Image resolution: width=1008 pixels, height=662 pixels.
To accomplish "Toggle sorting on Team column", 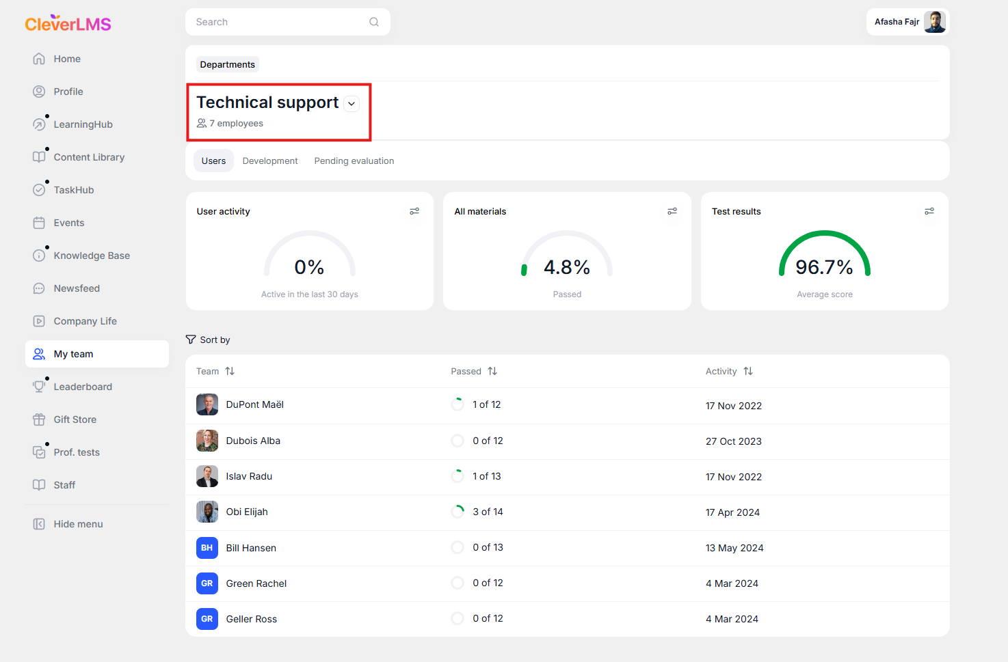I will click(230, 371).
